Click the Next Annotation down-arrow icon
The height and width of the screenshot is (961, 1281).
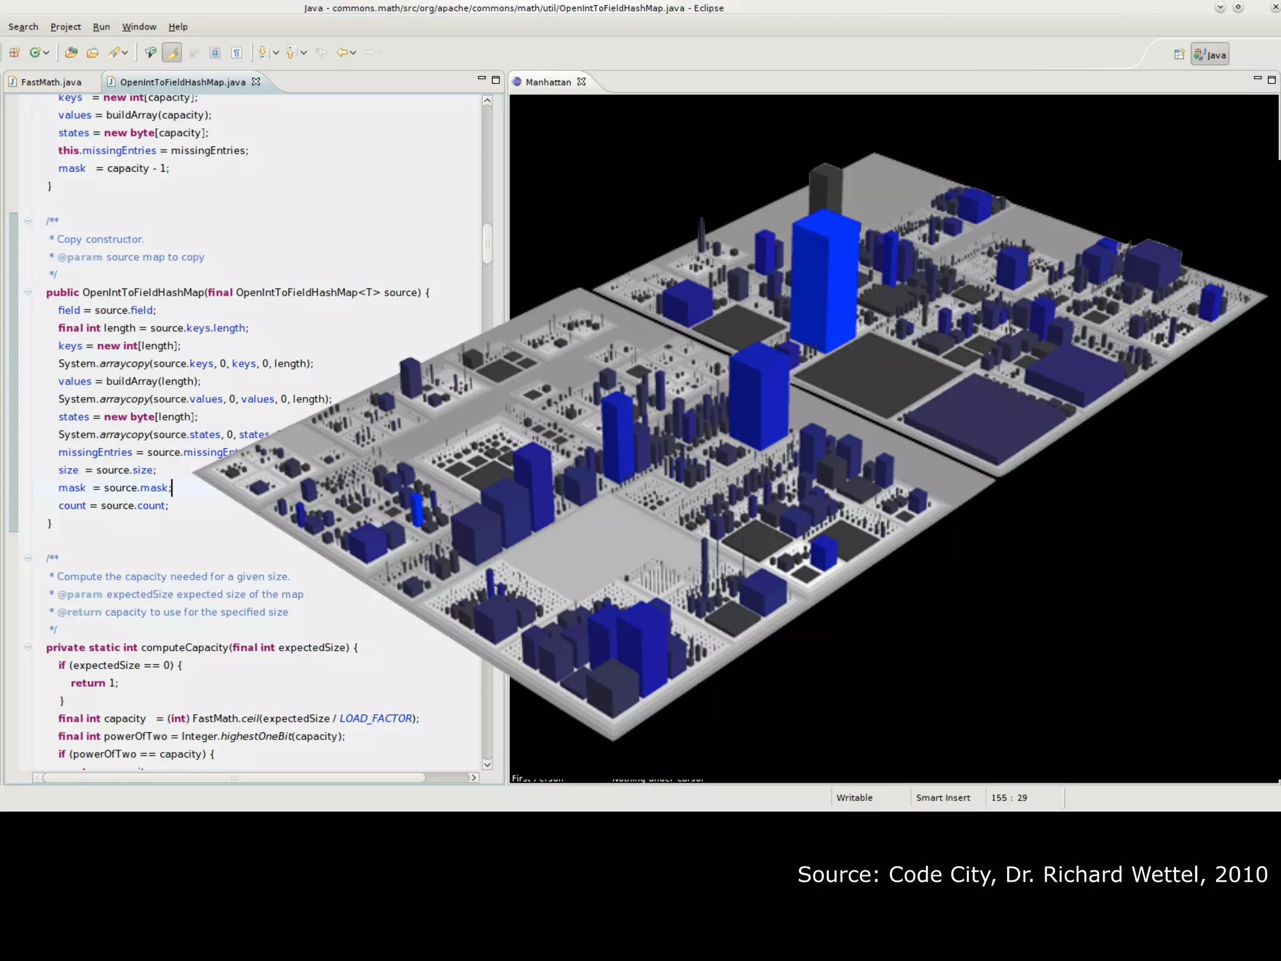pos(263,53)
